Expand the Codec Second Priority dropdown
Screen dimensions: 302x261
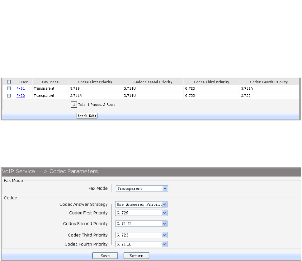pyautogui.click(x=141, y=223)
